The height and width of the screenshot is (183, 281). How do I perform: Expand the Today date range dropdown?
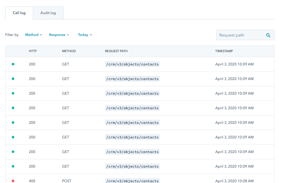[x=85, y=35]
